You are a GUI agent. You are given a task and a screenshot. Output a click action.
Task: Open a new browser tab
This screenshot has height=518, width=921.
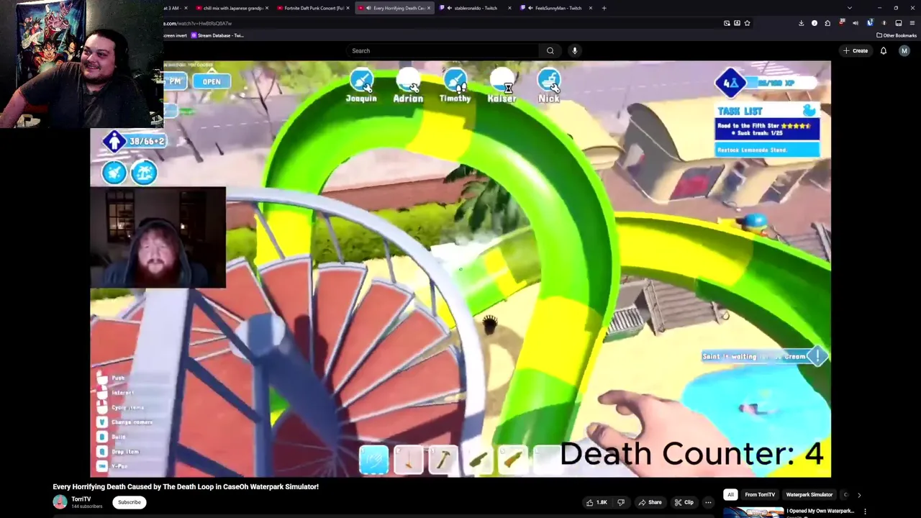[604, 8]
